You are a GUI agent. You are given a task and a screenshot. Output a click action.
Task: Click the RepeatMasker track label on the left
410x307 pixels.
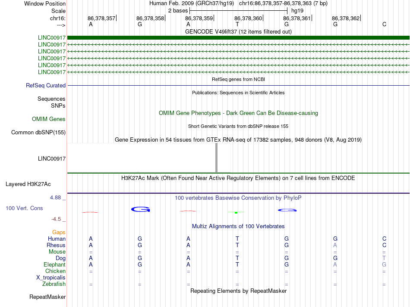[x=47, y=297]
